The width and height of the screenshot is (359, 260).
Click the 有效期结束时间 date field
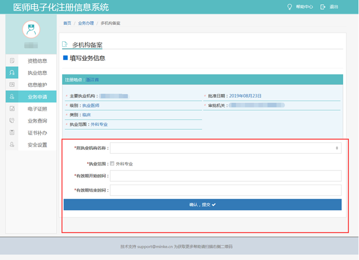pos(225,190)
